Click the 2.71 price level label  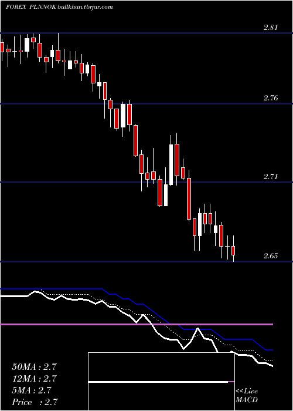pos(271,177)
